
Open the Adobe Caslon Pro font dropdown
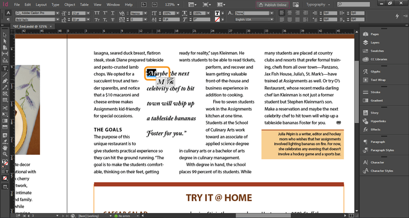[x=57, y=13]
